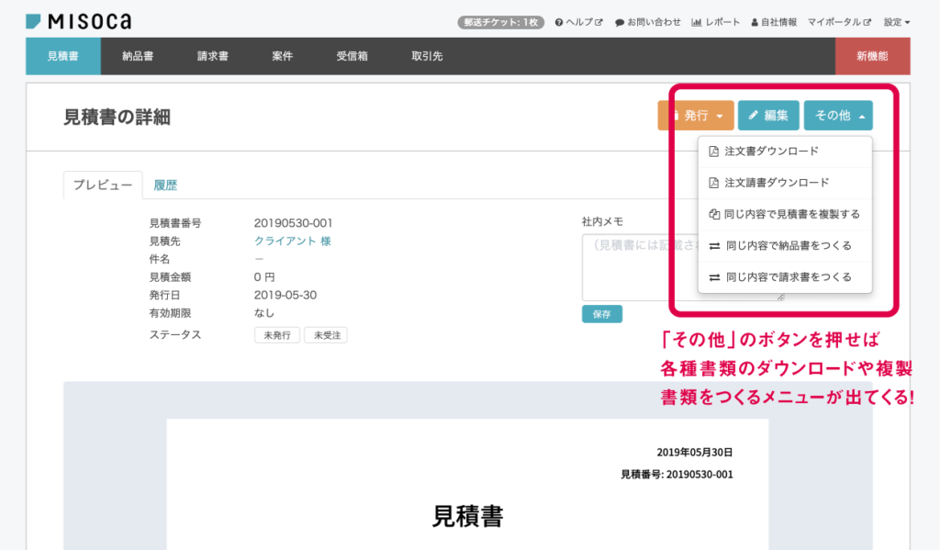Go to the 案件 navigation tab

pos(283,56)
